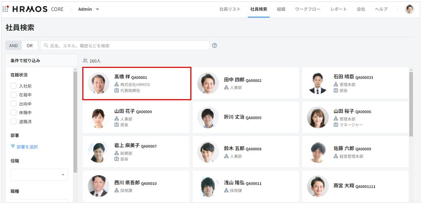Image resolution: width=422 pixels, height=204 pixels.
Task: Open the 役職 dropdown list
Action: pyautogui.click(x=39, y=175)
